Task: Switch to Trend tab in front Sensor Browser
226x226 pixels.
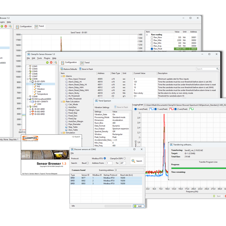Action: coord(85,63)
